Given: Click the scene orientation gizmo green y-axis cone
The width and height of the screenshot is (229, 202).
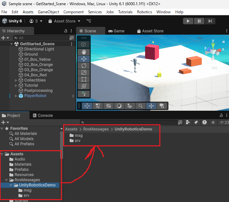Looking at the screenshot, I should point(213,45).
